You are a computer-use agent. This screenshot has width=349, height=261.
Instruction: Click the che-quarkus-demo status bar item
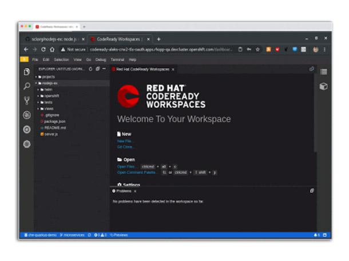[x=41, y=235]
